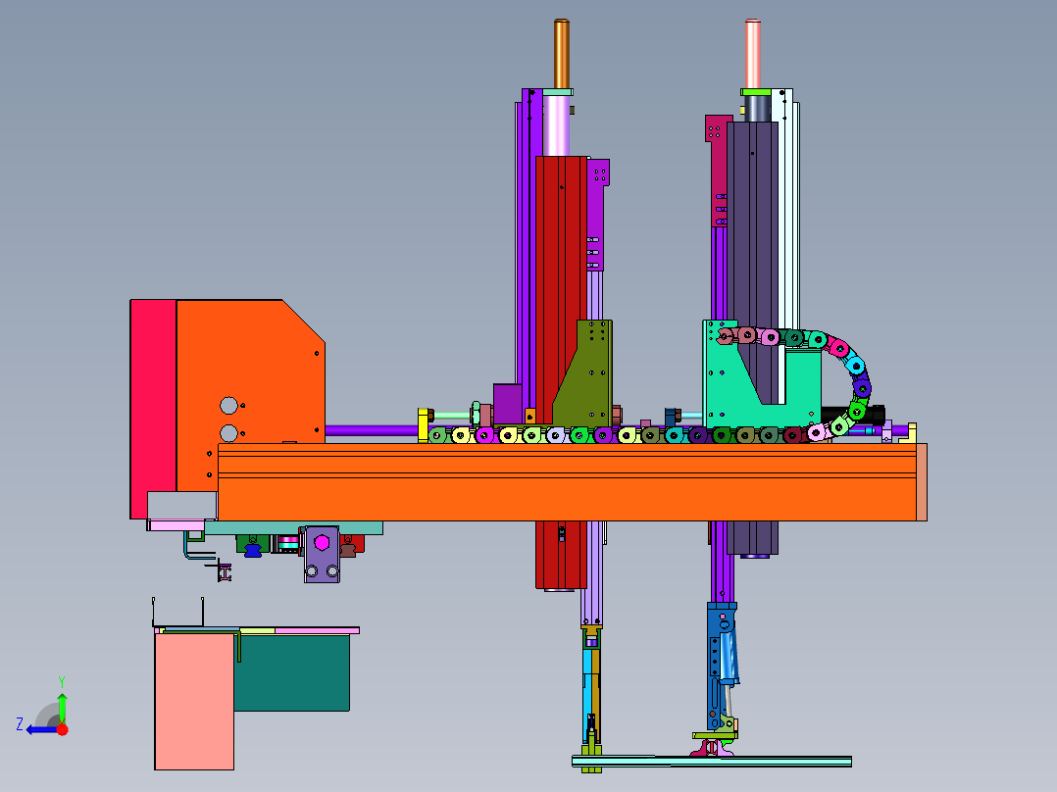Pick the long cyan bar at bottom
This screenshot has width=1057, height=792.
(x=711, y=762)
